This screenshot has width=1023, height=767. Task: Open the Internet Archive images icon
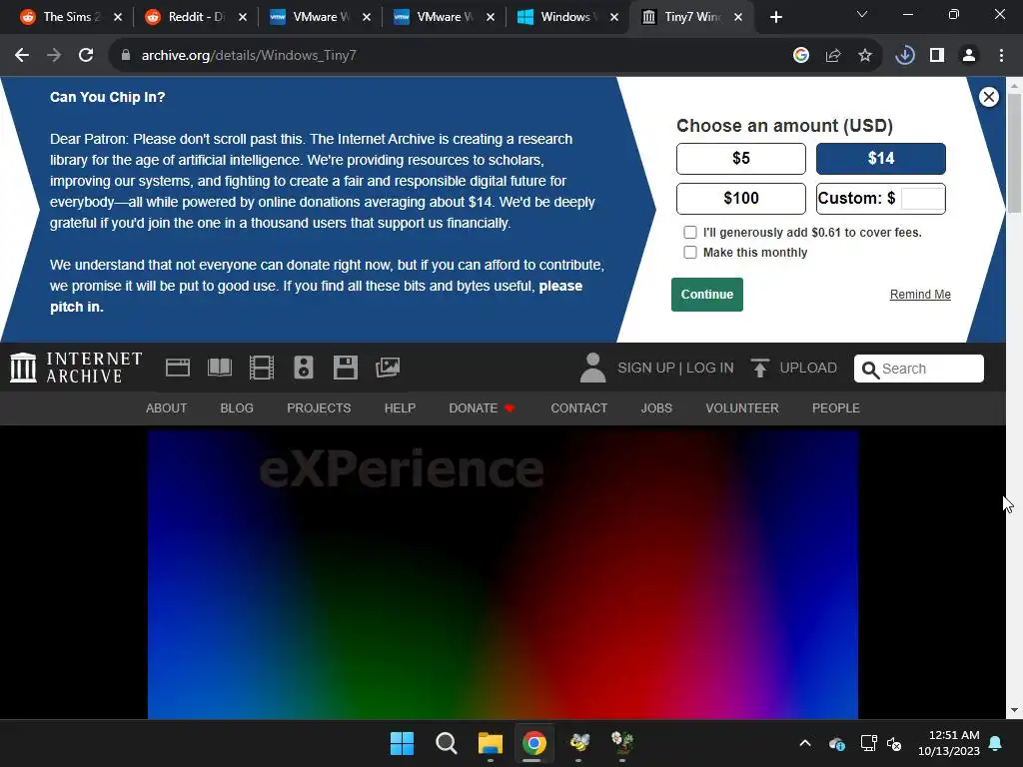(388, 368)
